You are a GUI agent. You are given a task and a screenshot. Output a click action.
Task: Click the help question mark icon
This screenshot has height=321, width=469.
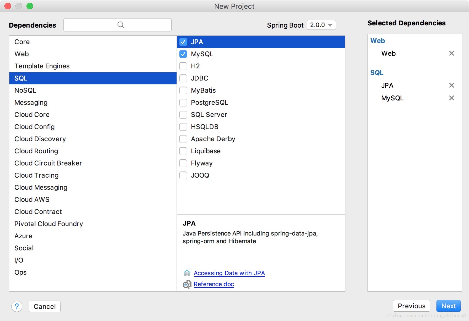click(x=17, y=306)
